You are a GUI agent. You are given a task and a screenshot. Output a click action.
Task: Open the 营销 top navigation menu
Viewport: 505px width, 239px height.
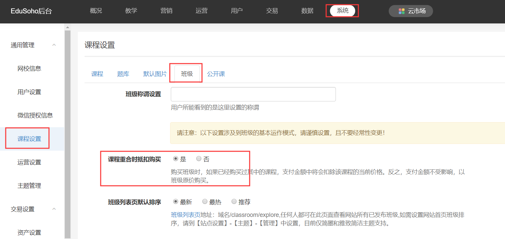(166, 11)
